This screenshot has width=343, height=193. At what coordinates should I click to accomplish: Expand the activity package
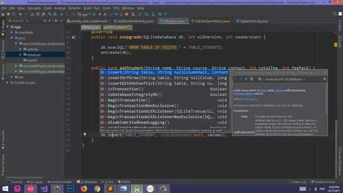20,49
